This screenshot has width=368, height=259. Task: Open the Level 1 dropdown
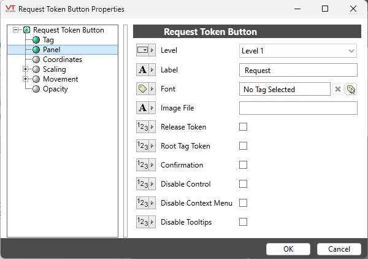[x=297, y=51]
